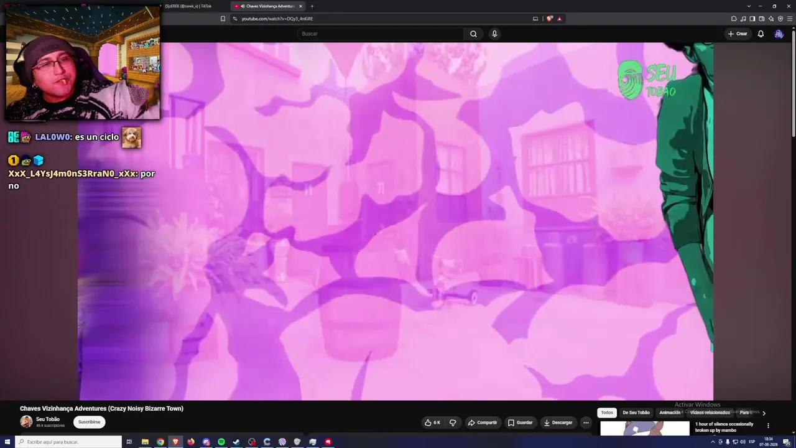Open Task View on the taskbar
Viewport: 796px width, 448px height.
coord(129,442)
